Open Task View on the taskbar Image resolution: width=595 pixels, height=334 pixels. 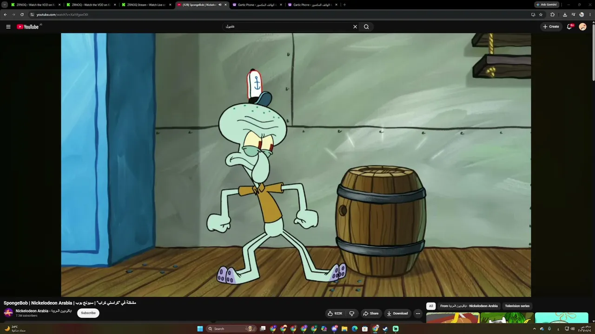263,329
